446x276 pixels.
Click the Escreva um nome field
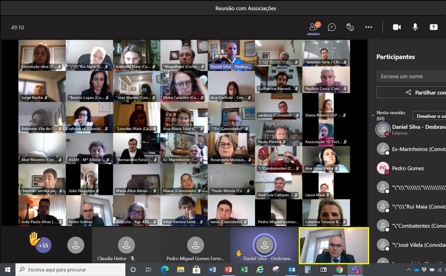point(411,76)
